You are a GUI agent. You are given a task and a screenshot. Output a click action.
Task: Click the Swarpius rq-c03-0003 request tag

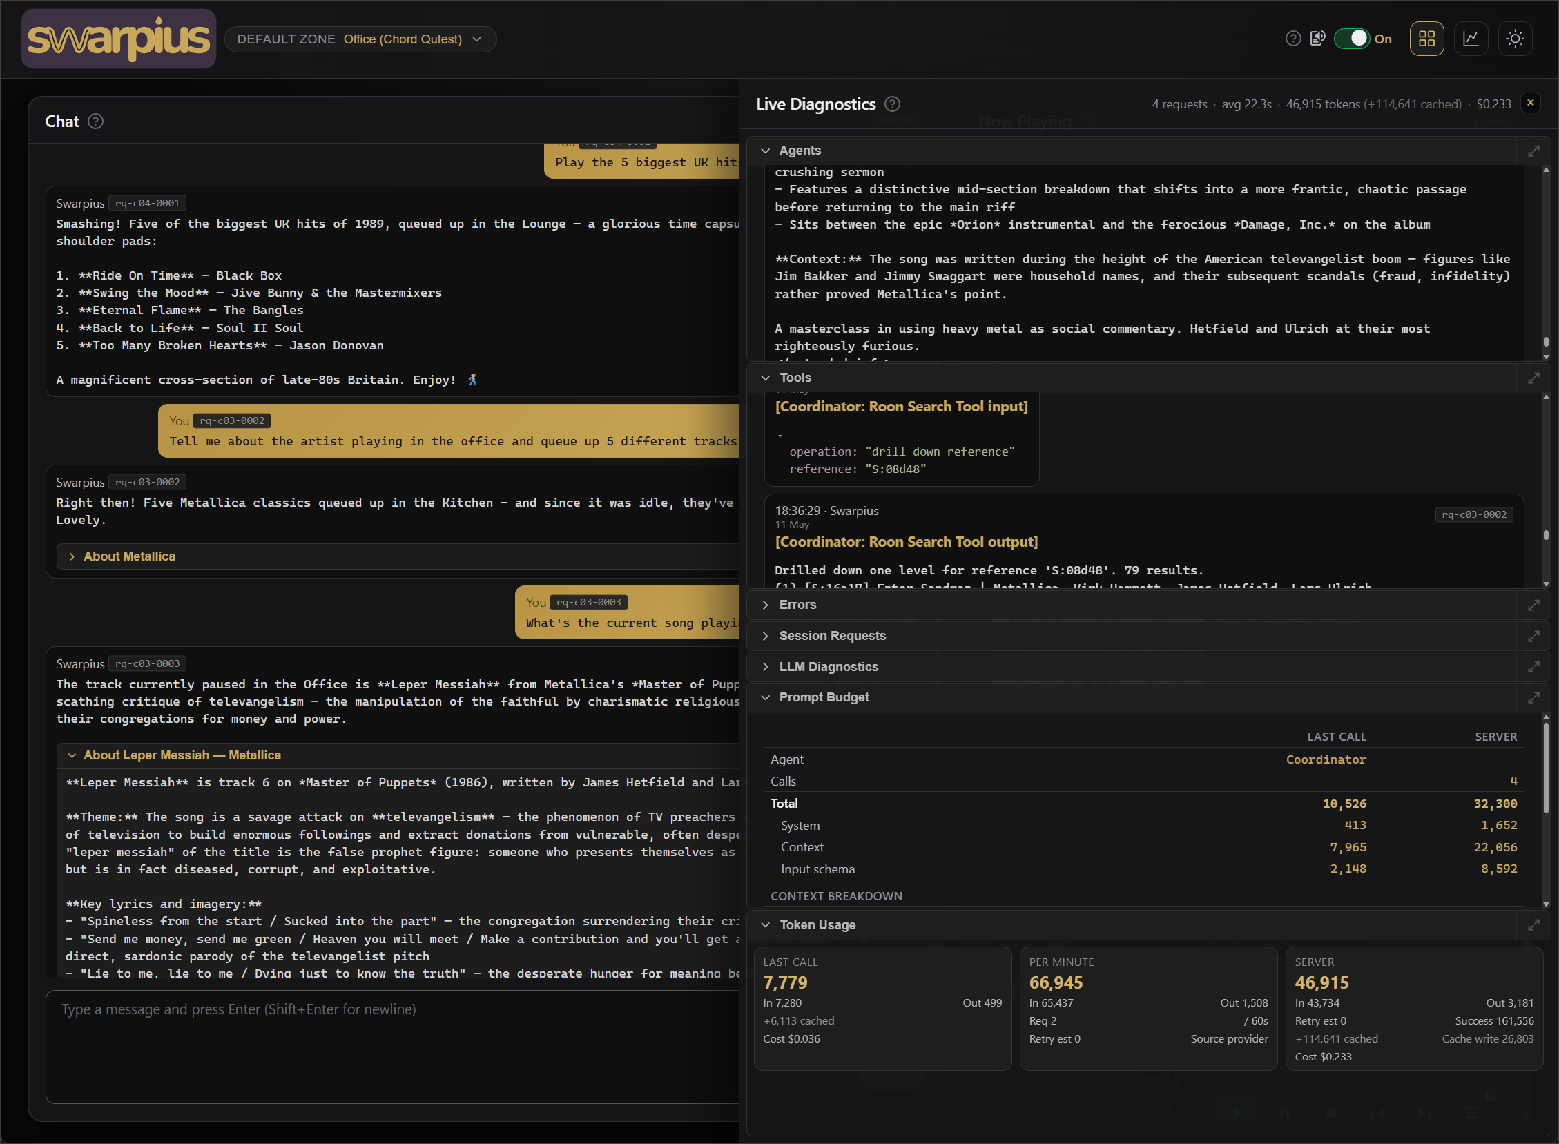coord(148,664)
